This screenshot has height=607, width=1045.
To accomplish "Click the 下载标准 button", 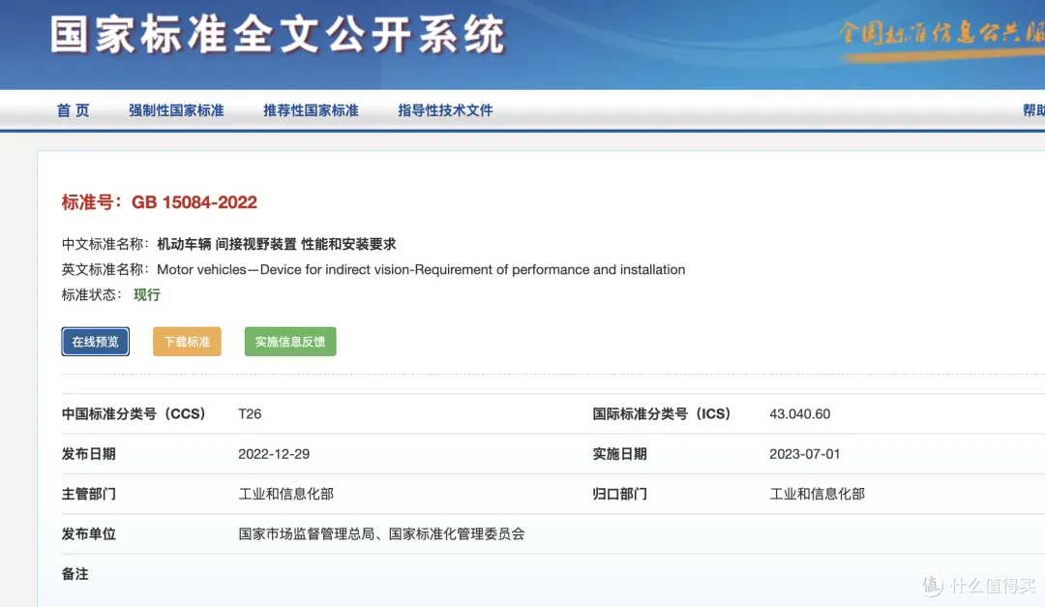I will (x=187, y=342).
